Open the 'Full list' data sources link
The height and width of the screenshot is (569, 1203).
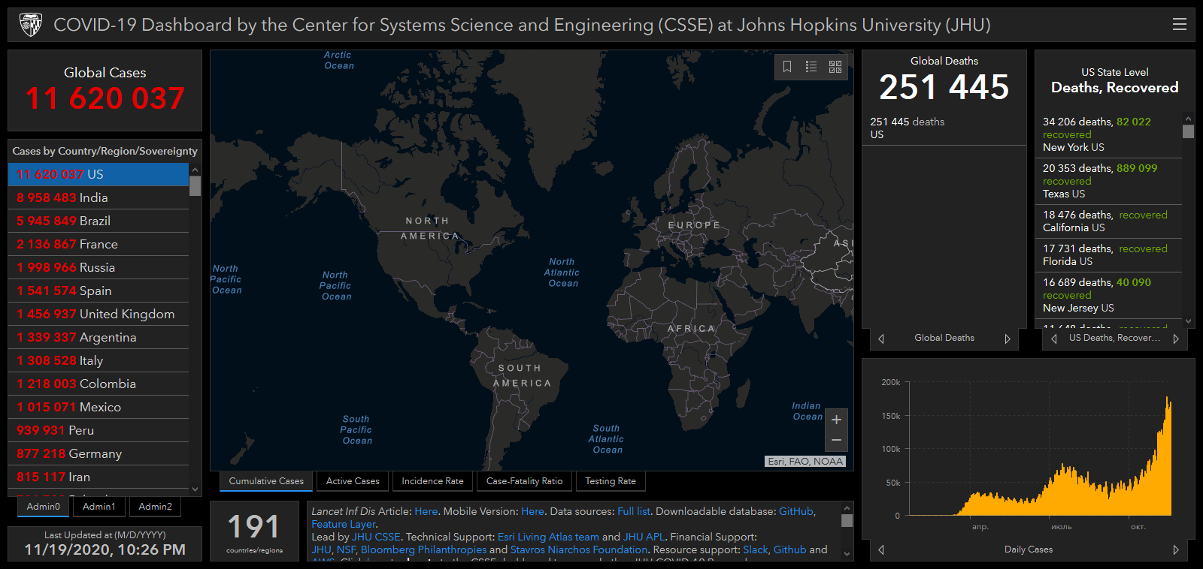[634, 511]
